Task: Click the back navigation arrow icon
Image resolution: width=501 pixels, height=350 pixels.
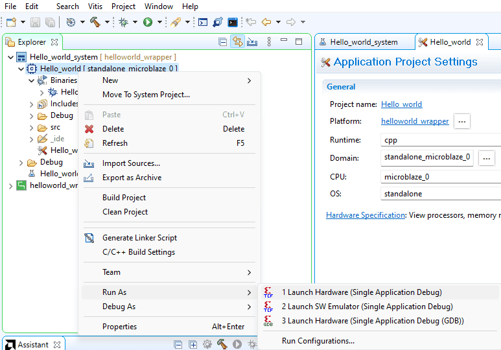Action: pyautogui.click(x=266, y=22)
